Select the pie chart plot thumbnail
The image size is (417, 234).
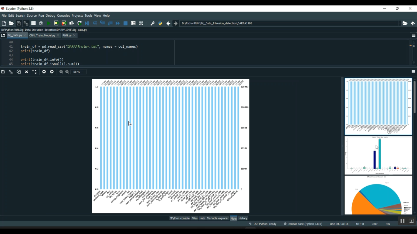(378, 195)
